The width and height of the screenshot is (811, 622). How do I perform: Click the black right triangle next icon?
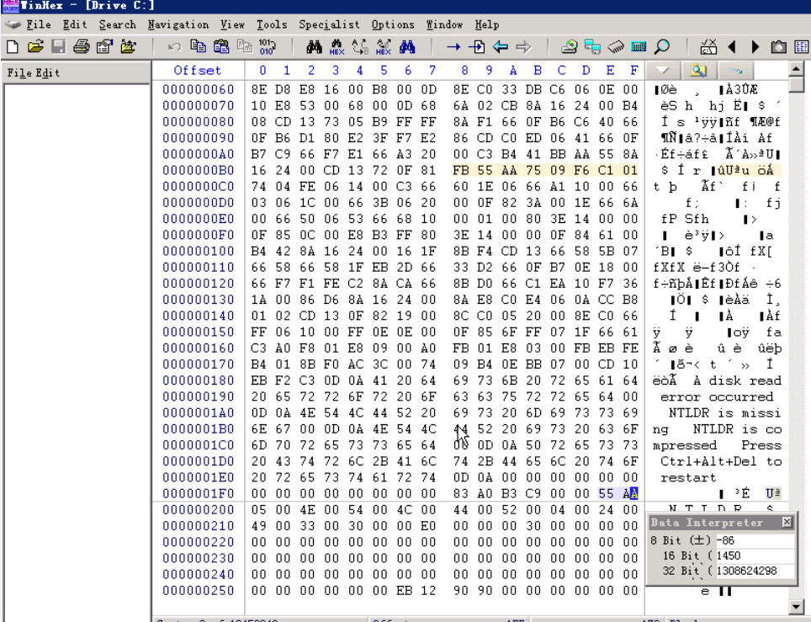(755, 47)
